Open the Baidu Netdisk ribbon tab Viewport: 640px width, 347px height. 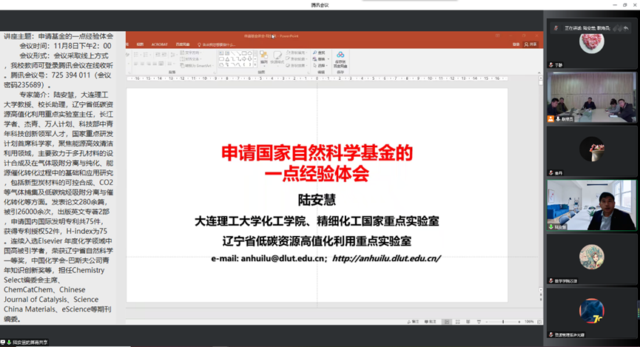pyautogui.click(x=182, y=44)
